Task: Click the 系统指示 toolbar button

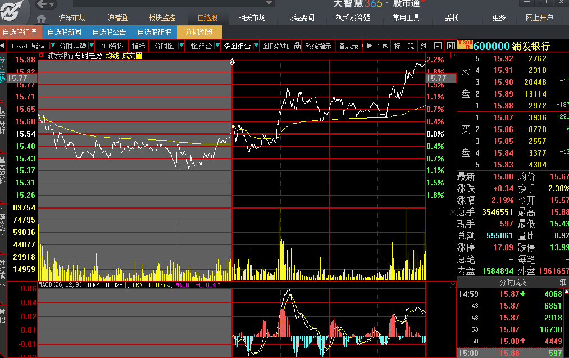Action: coord(318,46)
